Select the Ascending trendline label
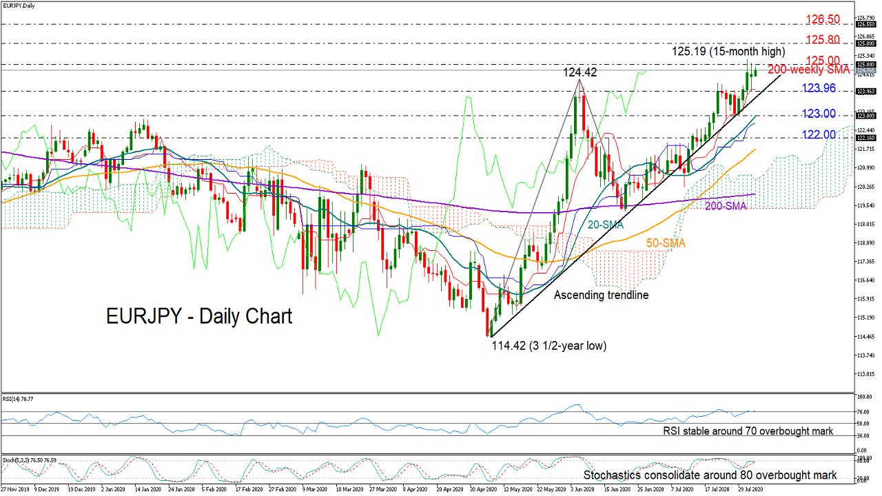Image resolution: width=882 pixels, height=496 pixels. click(602, 295)
